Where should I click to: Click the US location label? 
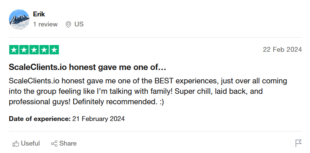pos(79,24)
